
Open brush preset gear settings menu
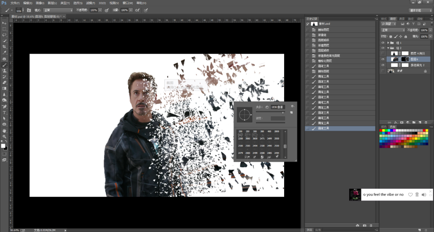click(292, 106)
